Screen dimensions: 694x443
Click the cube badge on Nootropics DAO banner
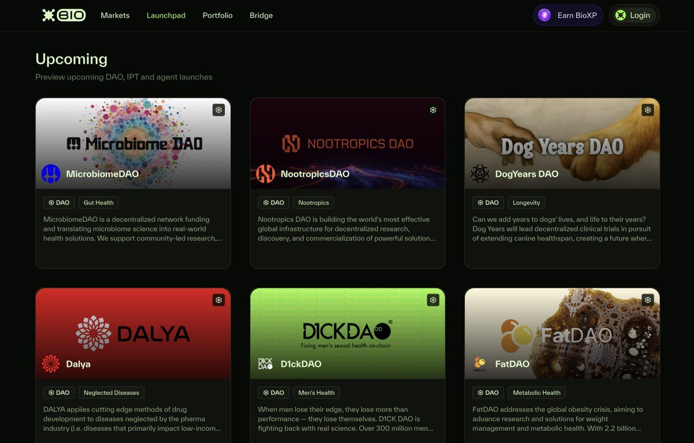[x=433, y=110]
